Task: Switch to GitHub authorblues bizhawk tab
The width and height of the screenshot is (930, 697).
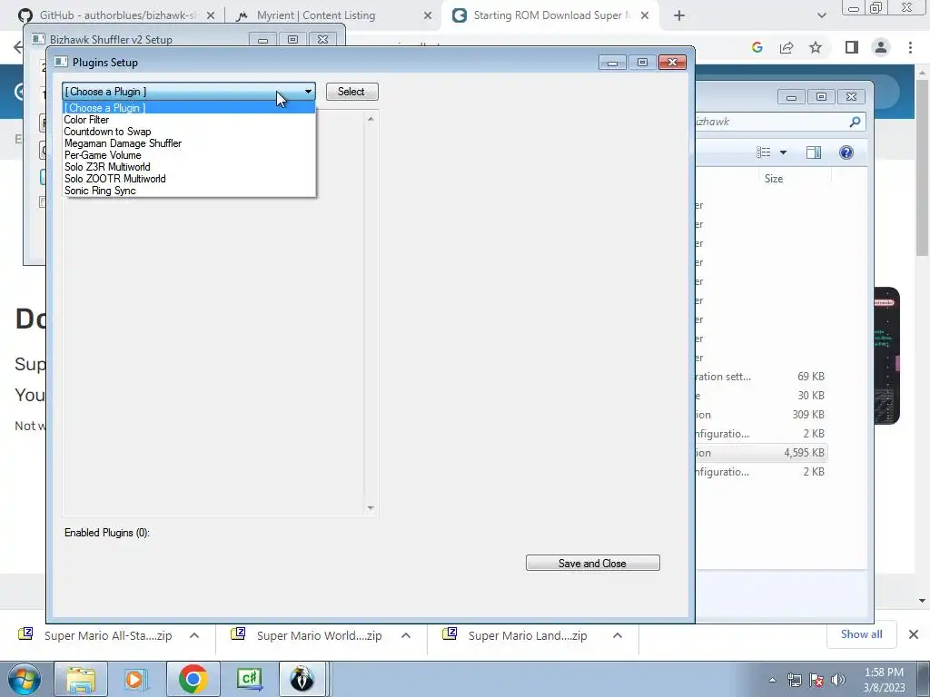Action: click(117, 15)
